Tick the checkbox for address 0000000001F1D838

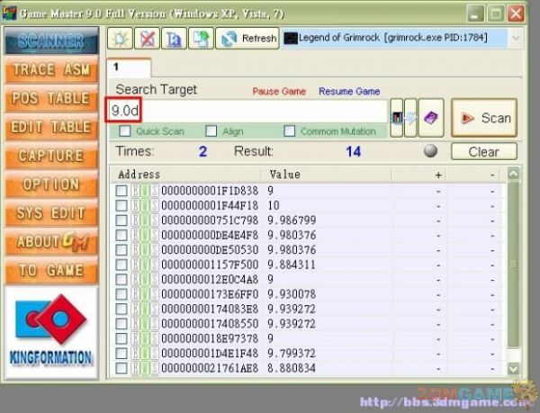click(x=121, y=191)
